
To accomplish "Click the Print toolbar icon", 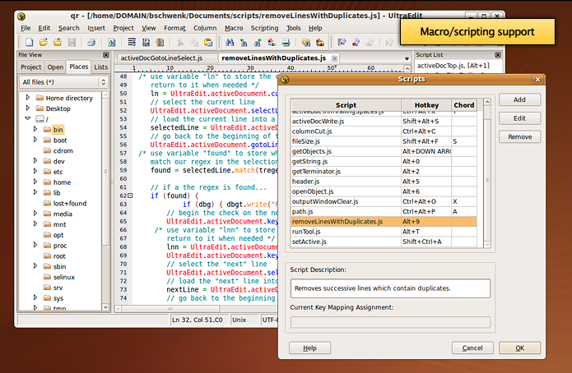I will pos(91,43).
